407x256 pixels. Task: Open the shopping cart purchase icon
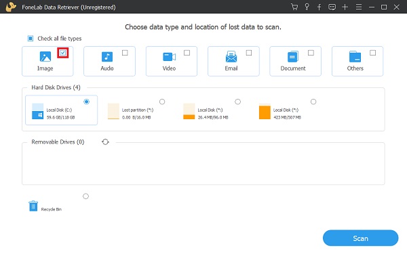tap(294, 7)
